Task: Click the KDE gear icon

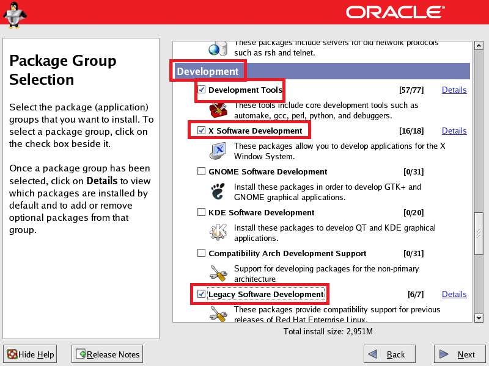Action: (218, 232)
